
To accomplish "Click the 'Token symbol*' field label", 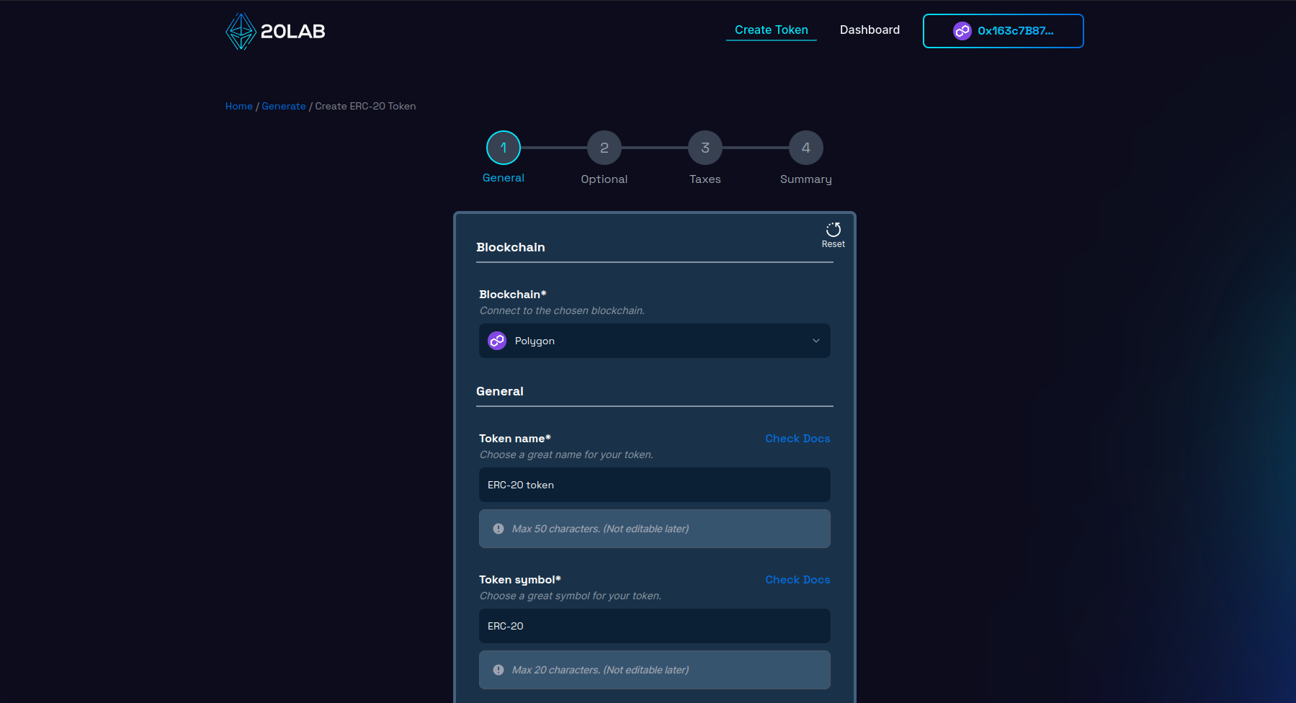I will [520, 580].
